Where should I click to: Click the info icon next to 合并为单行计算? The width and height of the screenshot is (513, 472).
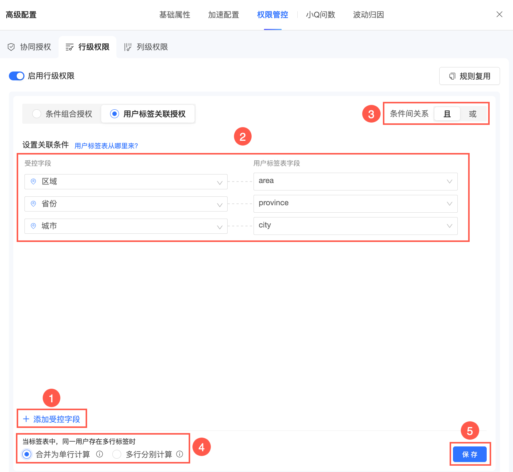[99, 454]
